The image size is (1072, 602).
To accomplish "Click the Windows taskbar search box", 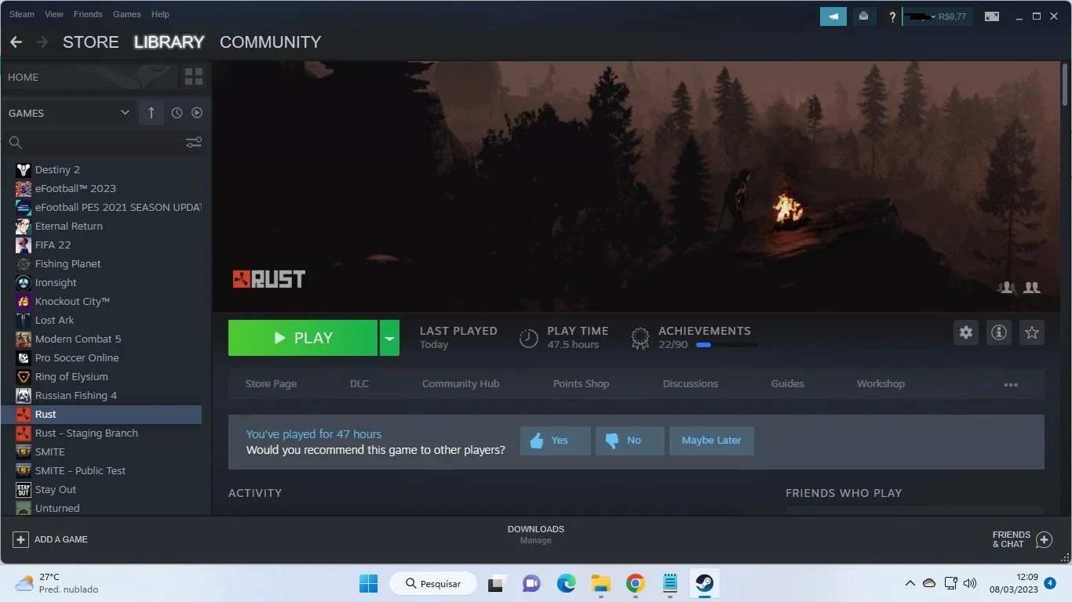I will 432,583.
